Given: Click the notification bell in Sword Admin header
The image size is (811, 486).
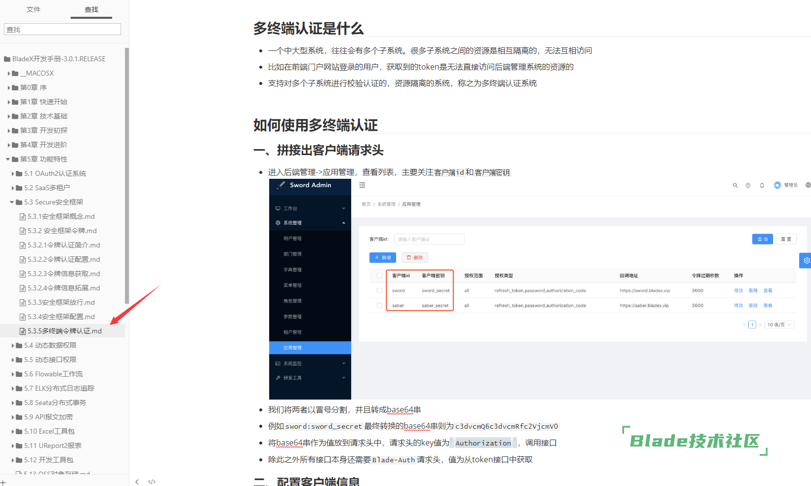Looking at the screenshot, I should 762,185.
